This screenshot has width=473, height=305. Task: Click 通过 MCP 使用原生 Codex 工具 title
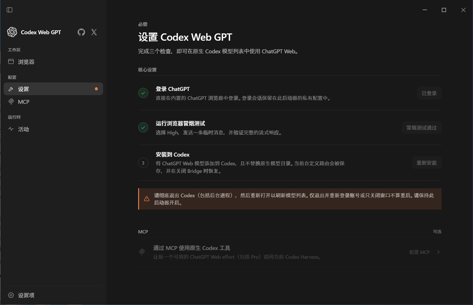pyautogui.click(x=192, y=248)
